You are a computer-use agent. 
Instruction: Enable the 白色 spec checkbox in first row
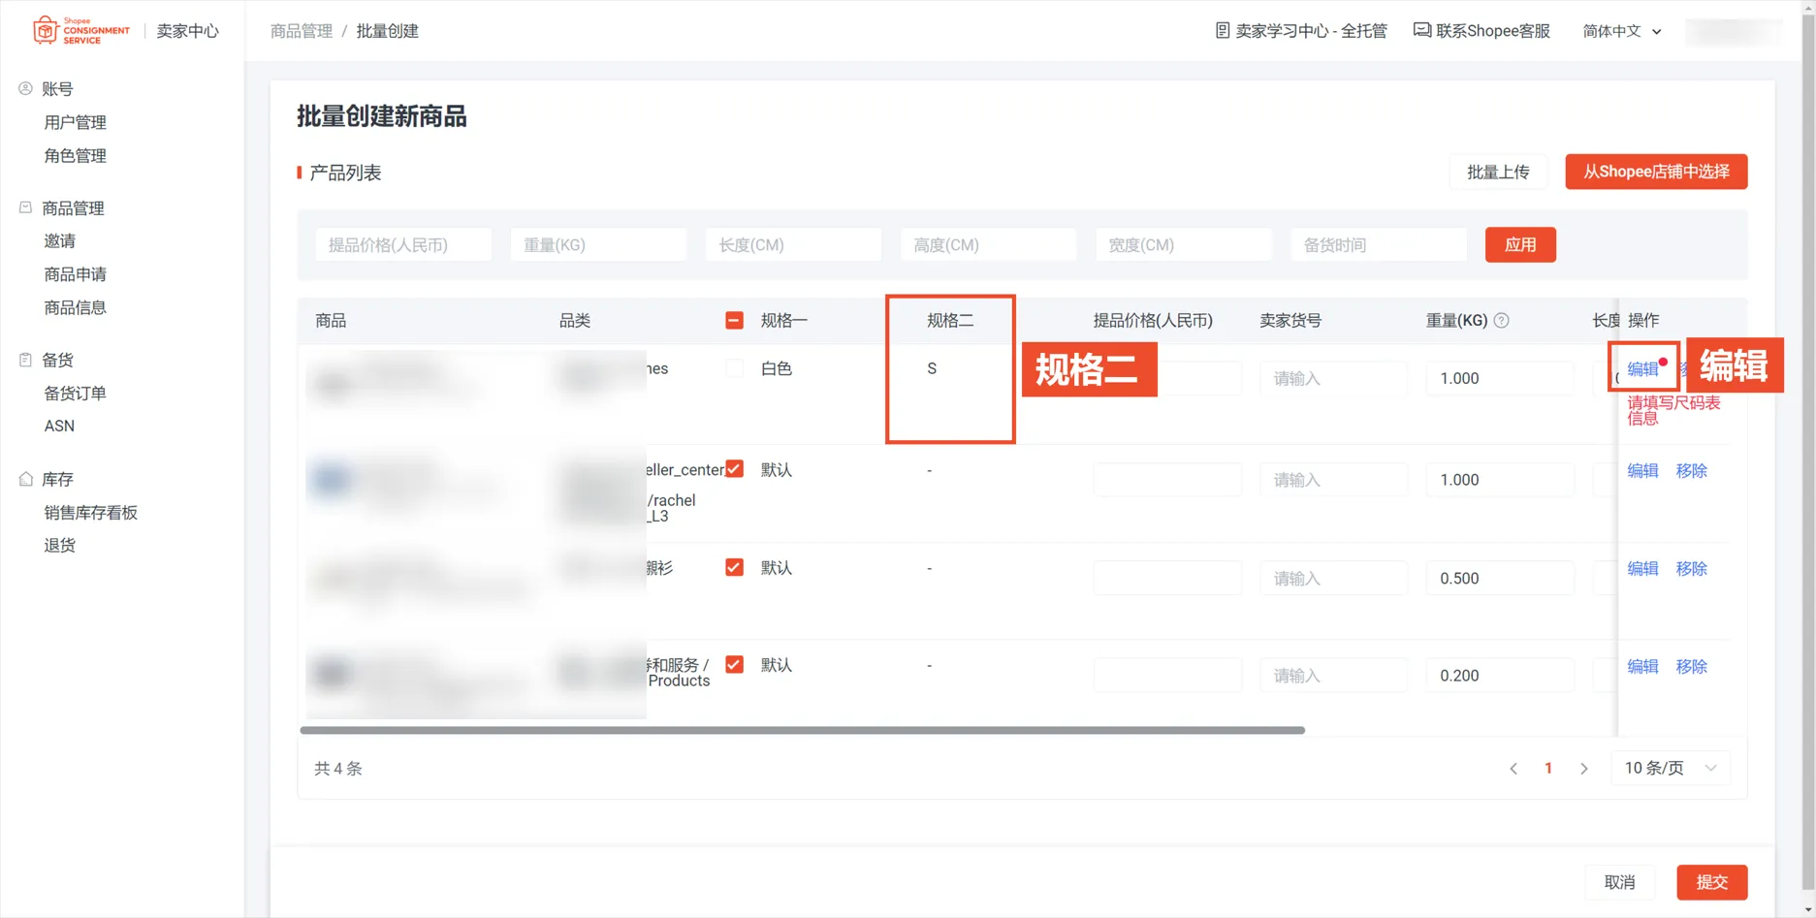734,368
